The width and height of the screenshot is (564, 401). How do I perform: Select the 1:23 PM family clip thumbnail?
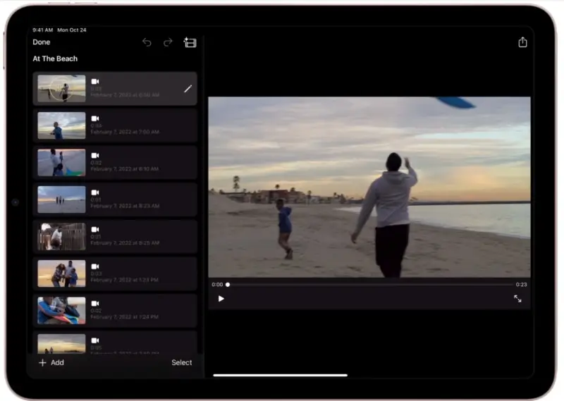tap(61, 273)
